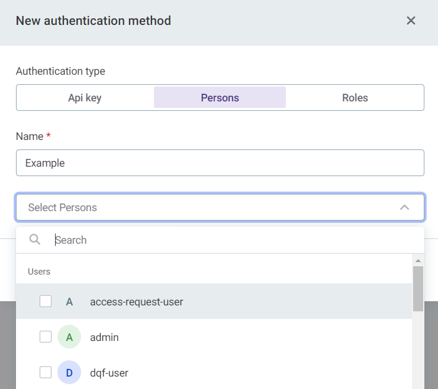
Task: Click the users list scrollbar thumb
Action: (418, 288)
